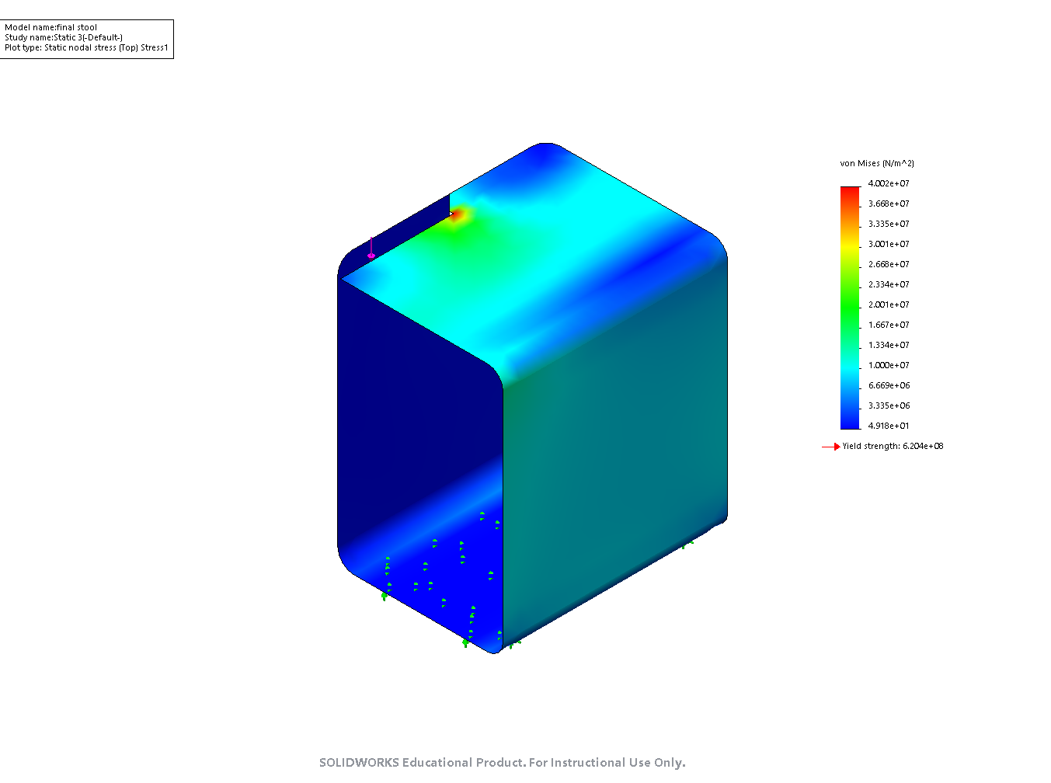Click the legend value 6.669e+06
Screen dimensions: 1051x783
889,385
